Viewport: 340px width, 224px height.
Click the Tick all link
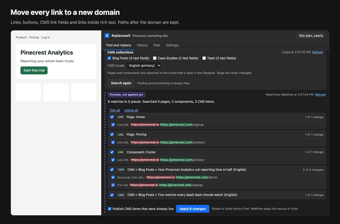[x=115, y=110]
